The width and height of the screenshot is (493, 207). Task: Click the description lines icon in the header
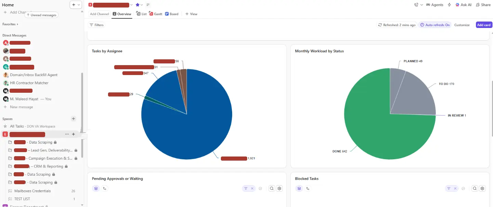[x=148, y=5]
